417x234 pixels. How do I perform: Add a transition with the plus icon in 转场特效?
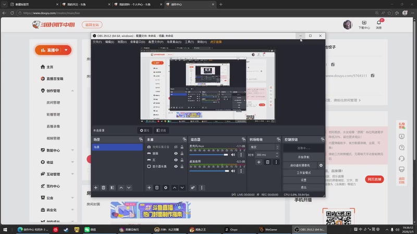click(259, 162)
